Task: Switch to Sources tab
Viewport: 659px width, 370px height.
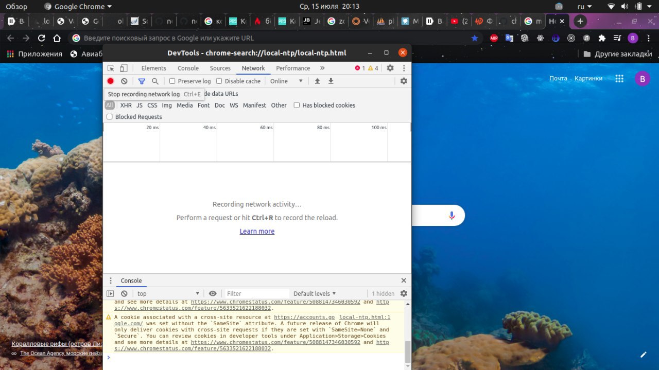Action: 220,68
